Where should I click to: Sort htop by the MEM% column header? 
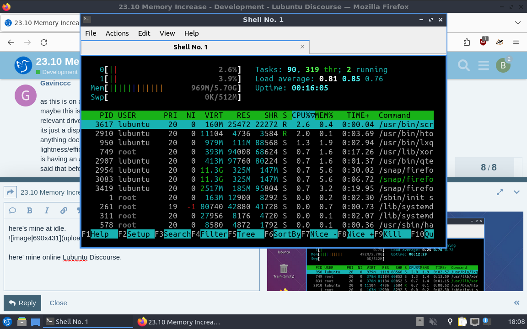(x=324, y=115)
